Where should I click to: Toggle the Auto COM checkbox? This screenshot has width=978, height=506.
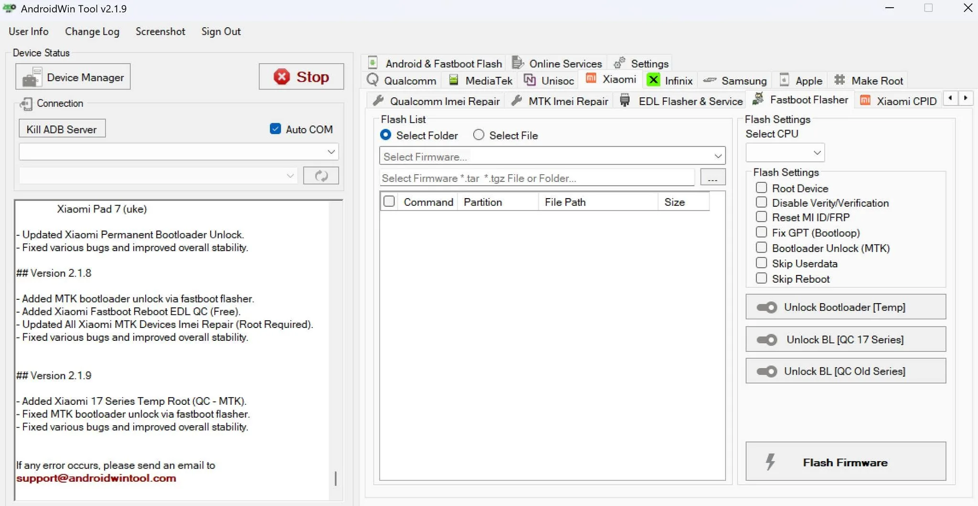tap(276, 129)
